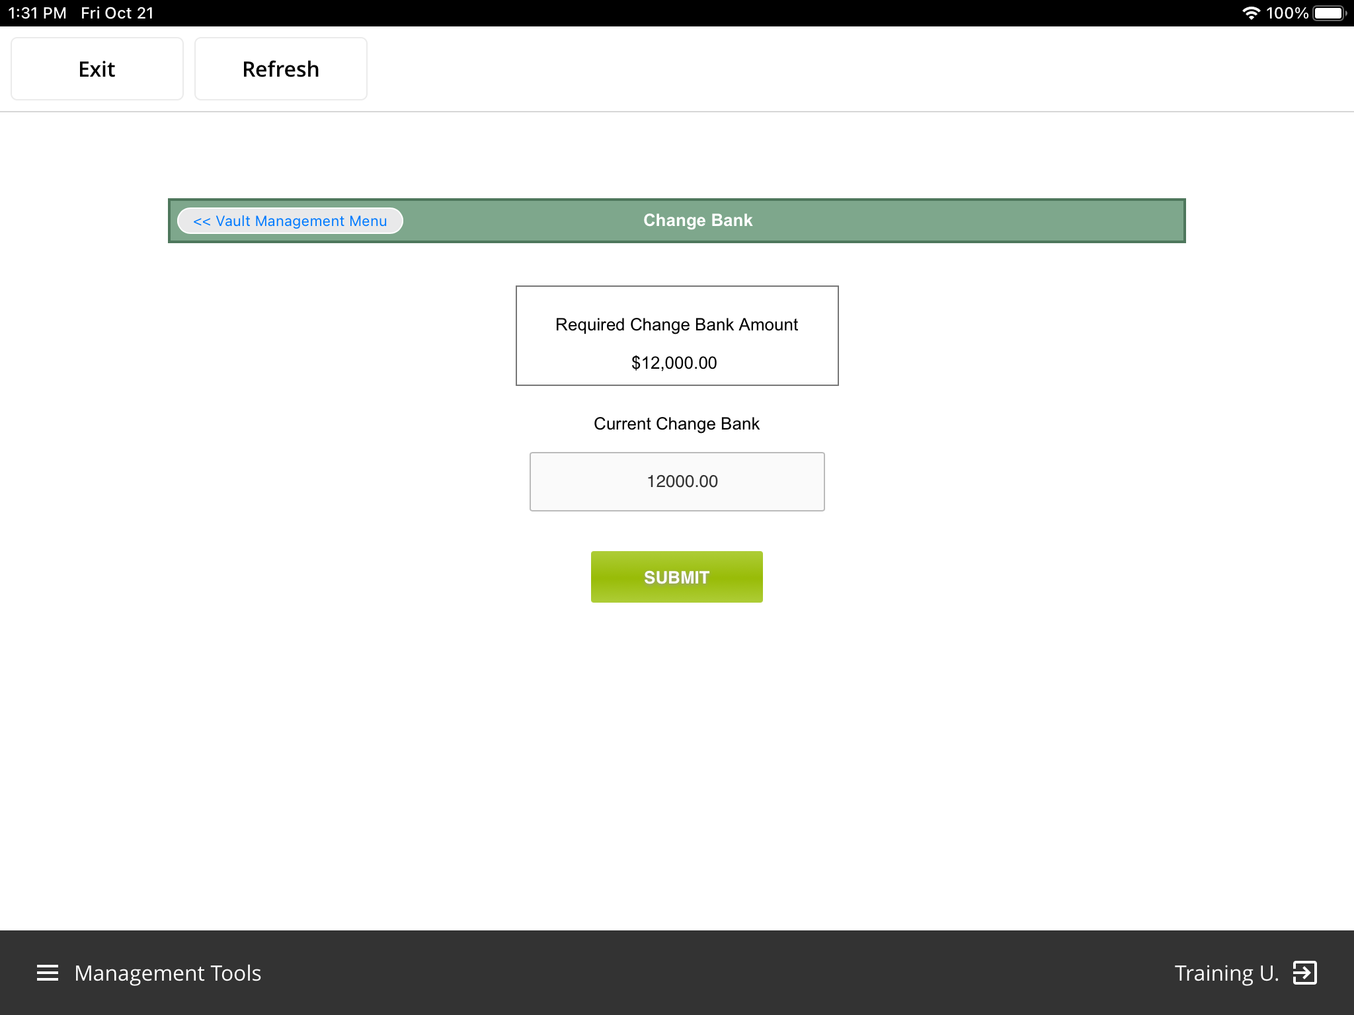Click the Required Change Bank Amount box
Viewport: 1354px width, 1015px height.
(676, 335)
